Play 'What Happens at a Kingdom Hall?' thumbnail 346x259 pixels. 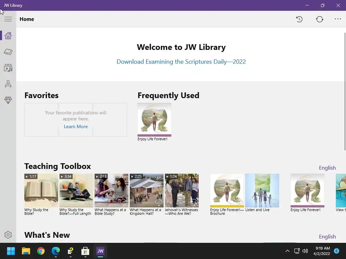147,191
